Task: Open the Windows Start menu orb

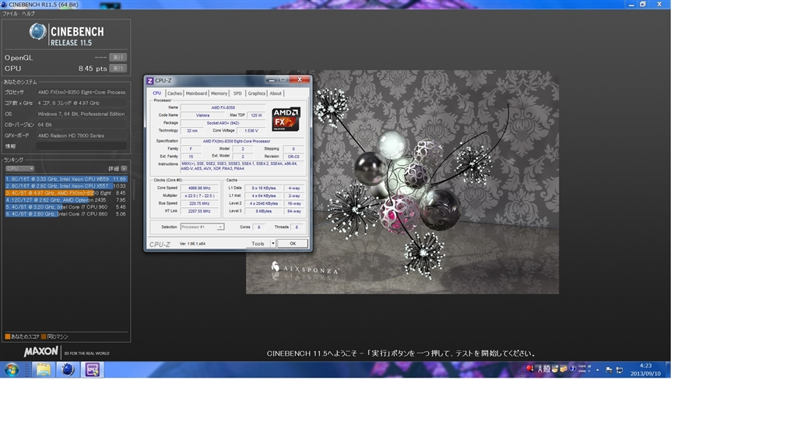Action: pos(12,369)
